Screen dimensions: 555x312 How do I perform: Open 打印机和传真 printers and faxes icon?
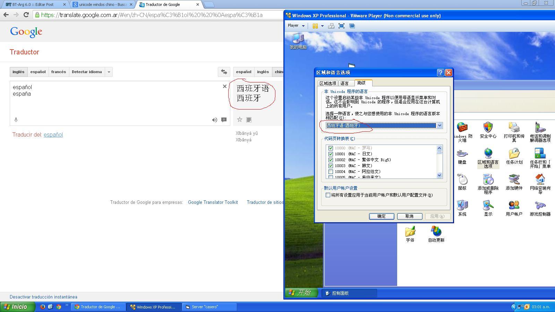[x=514, y=132]
